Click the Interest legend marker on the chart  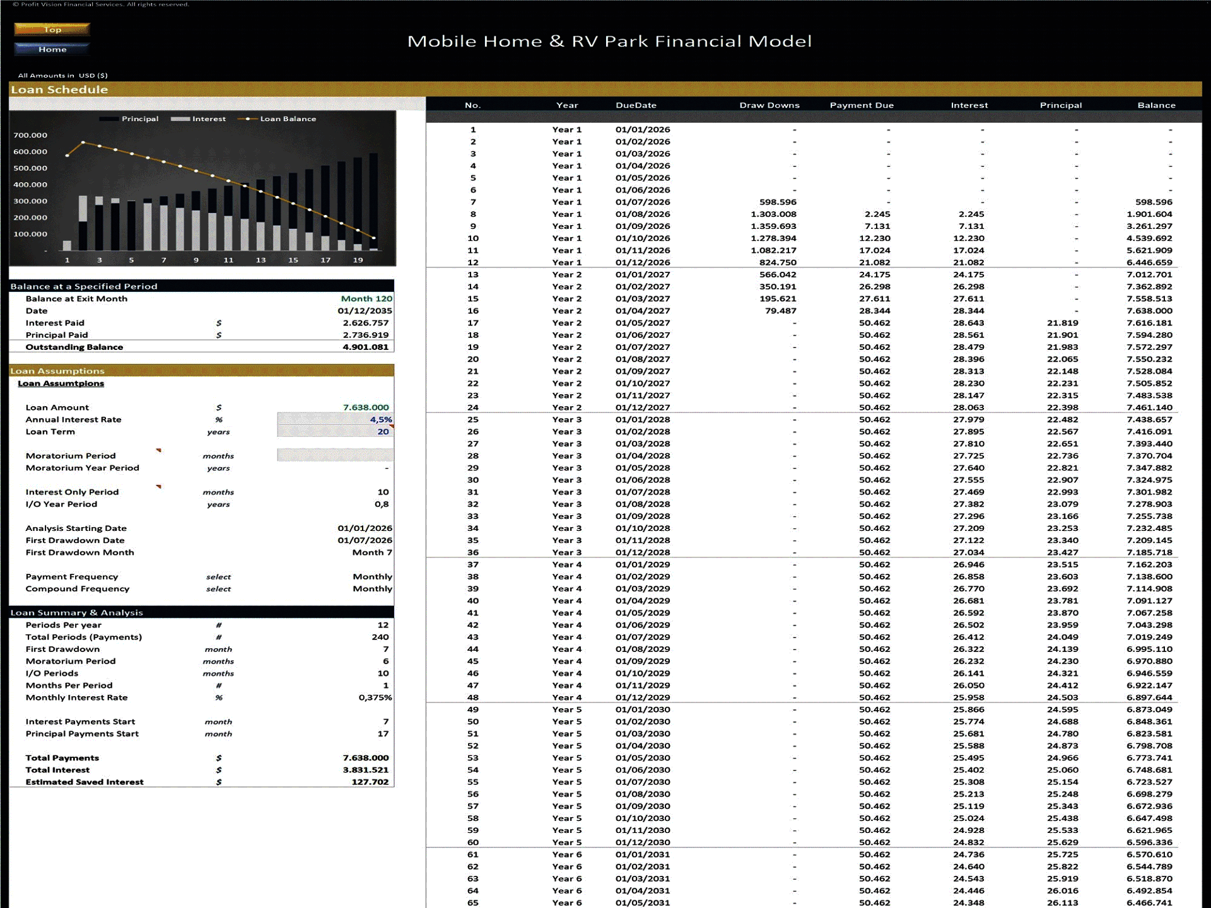coord(182,119)
